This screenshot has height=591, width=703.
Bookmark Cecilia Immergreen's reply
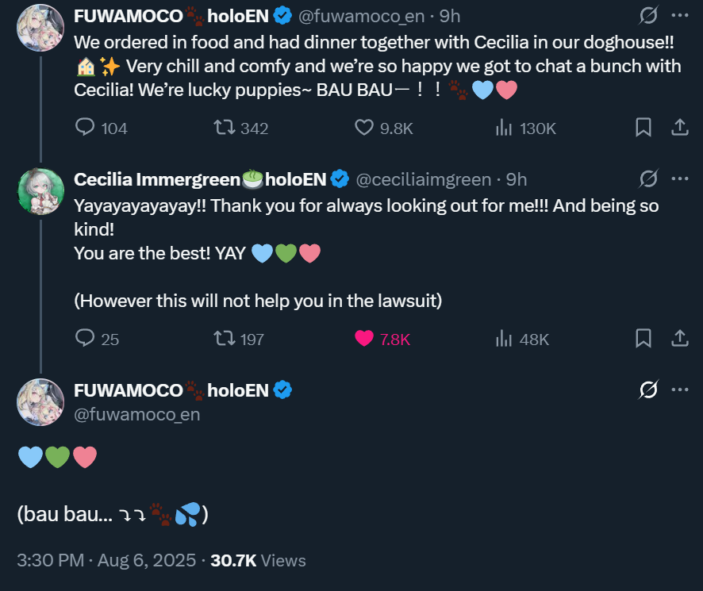(643, 339)
